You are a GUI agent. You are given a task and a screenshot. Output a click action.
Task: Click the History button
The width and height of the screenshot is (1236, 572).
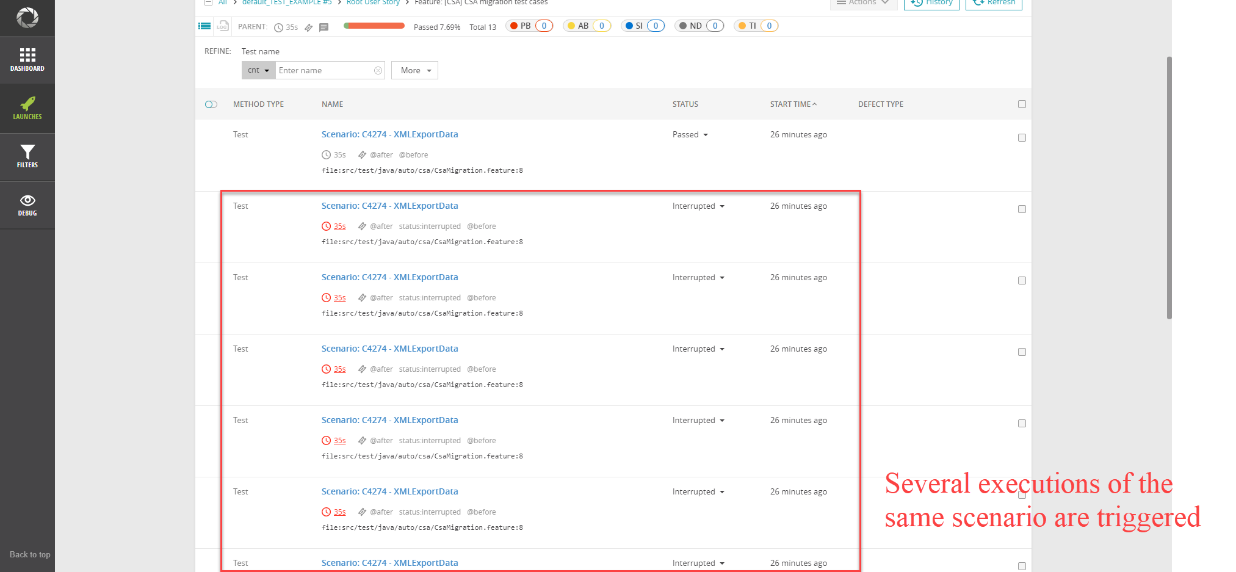[931, 2]
